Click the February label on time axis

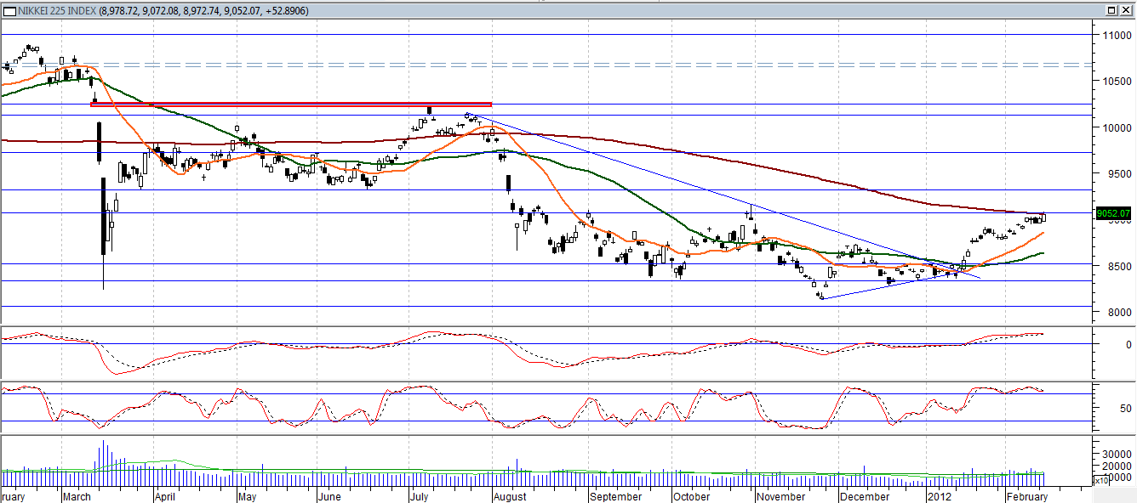(x=1027, y=496)
